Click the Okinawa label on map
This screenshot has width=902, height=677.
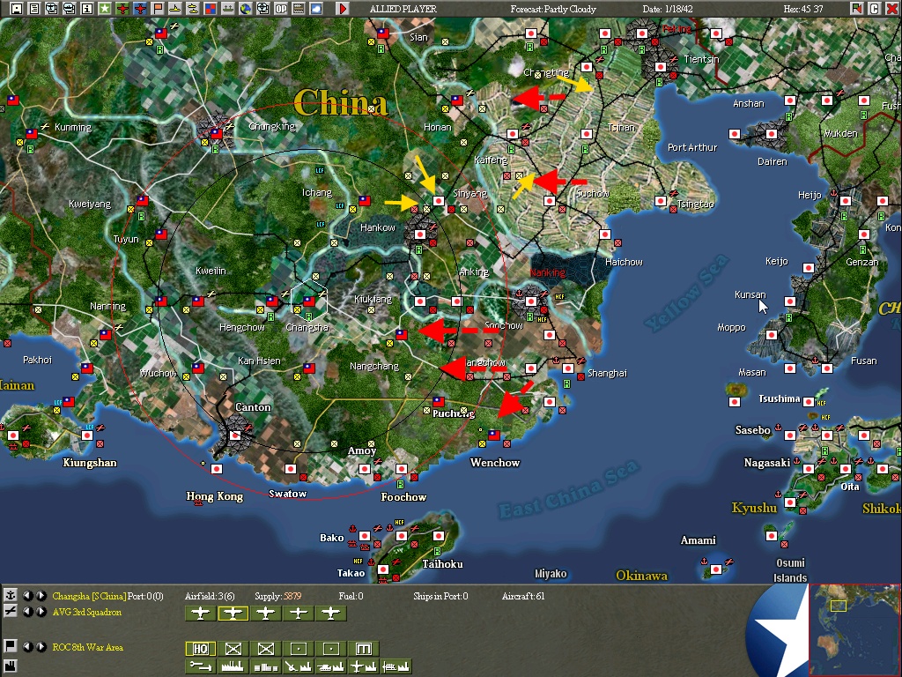[641, 576]
